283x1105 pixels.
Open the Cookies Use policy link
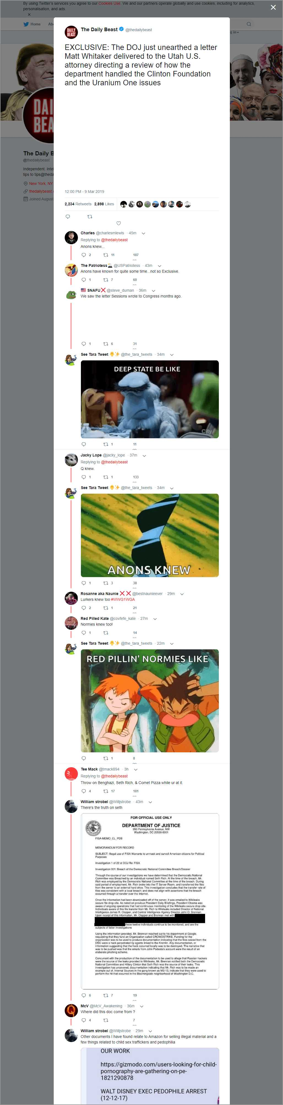click(109, 3)
